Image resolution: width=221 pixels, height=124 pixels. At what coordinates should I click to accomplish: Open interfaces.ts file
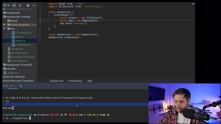point(23,45)
